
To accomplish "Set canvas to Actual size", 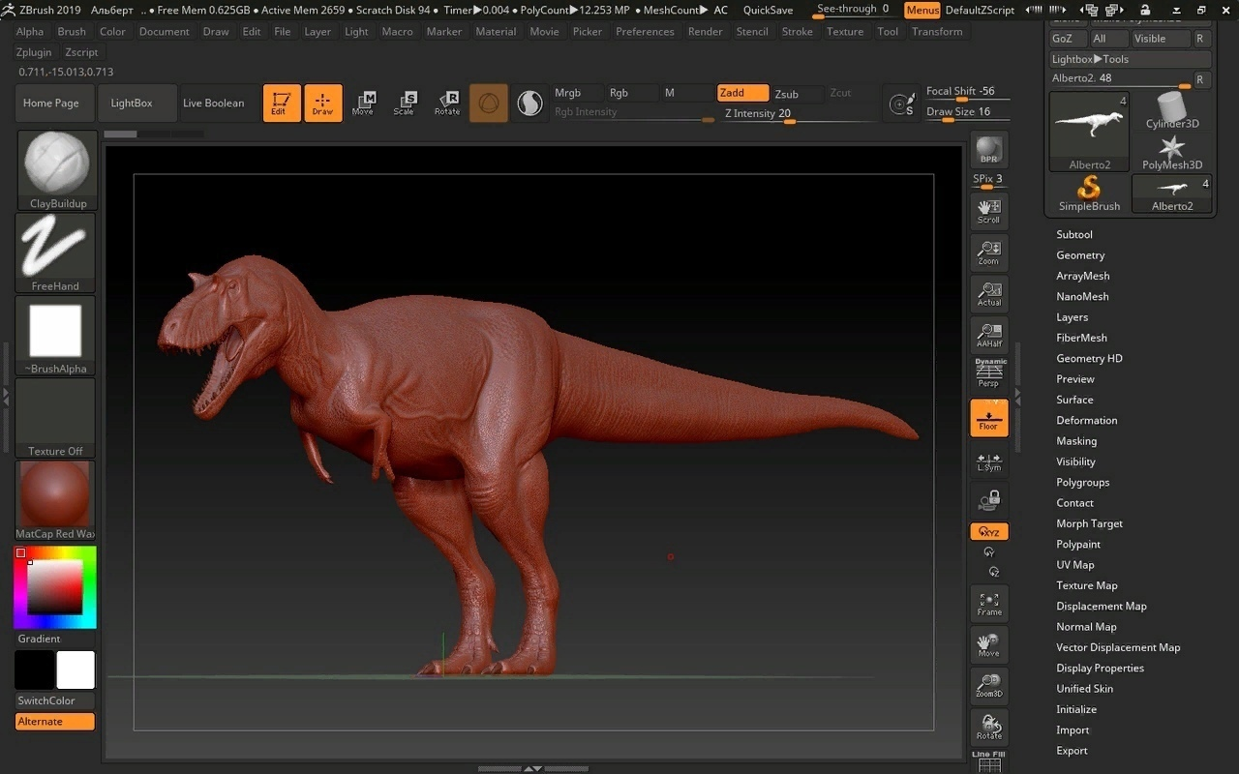I will (989, 294).
